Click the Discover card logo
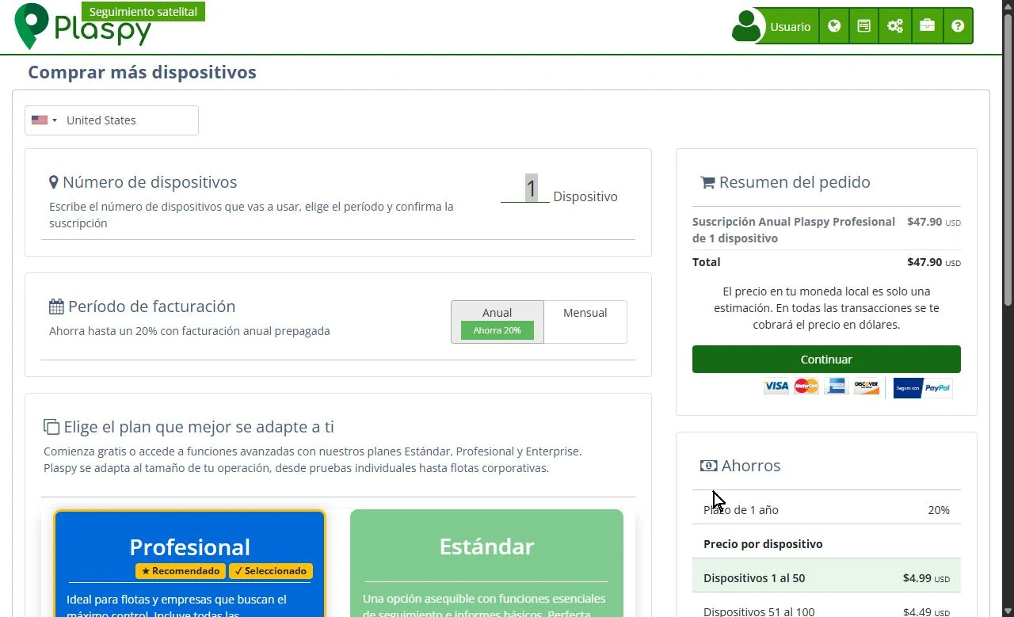 [866, 387]
